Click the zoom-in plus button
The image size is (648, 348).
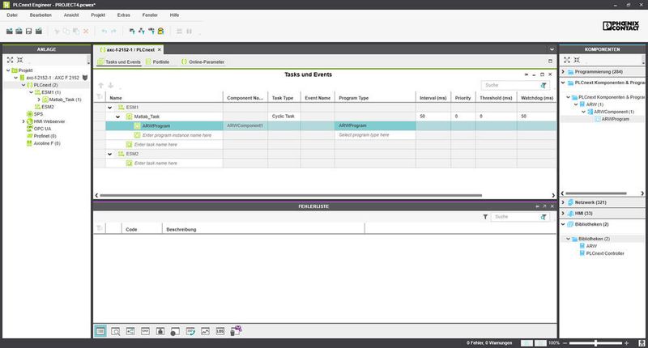click(x=626, y=343)
